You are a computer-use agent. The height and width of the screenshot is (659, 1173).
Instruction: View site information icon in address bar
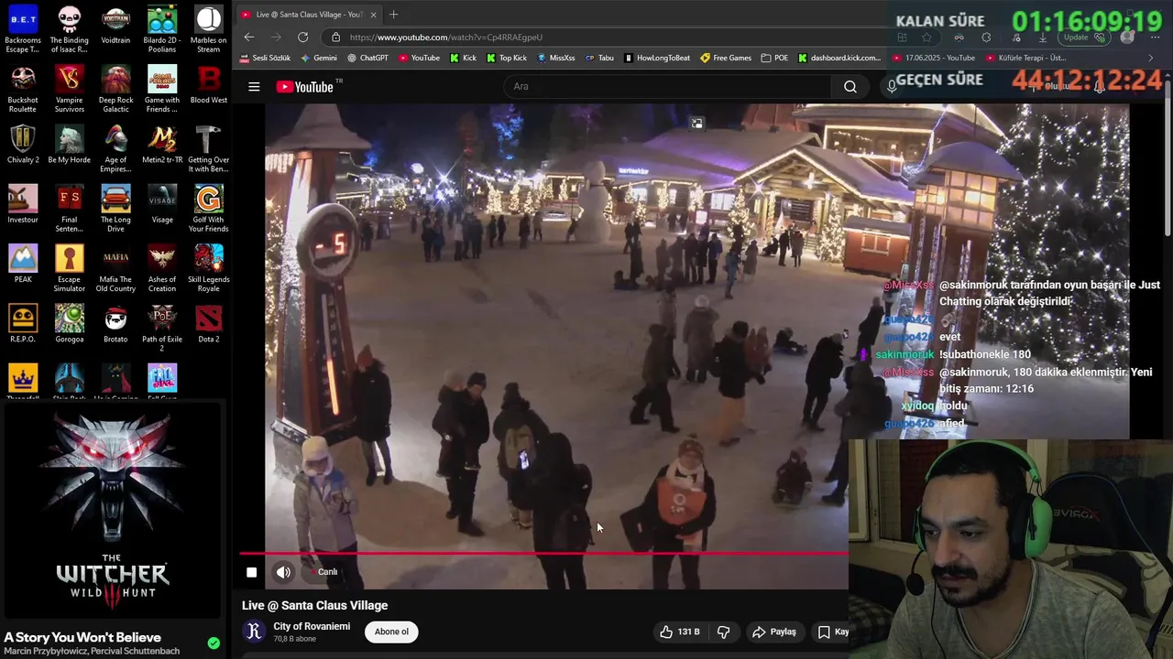pyautogui.click(x=335, y=38)
